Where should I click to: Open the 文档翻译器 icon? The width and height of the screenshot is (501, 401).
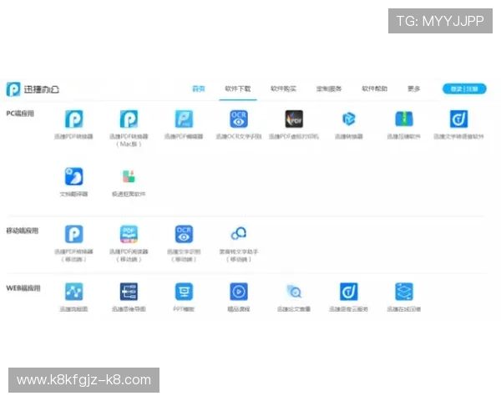pyautogui.click(x=73, y=177)
